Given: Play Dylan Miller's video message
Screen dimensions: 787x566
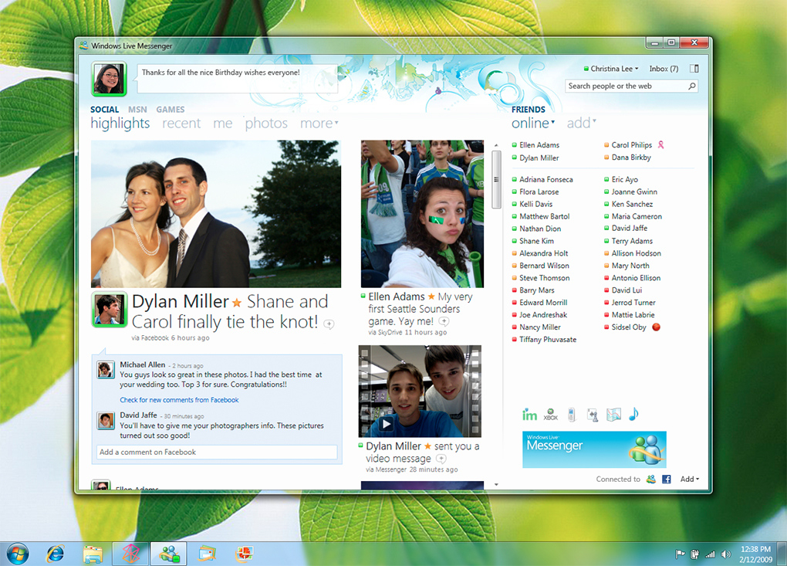Looking at the screenshot, I should tap(386, 424).
